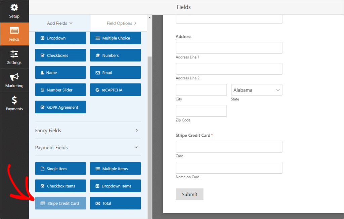Screen dimensions: 344x219
Task: Add a Name field to the form
Action: pyautogui.click(x=60, y=72)
